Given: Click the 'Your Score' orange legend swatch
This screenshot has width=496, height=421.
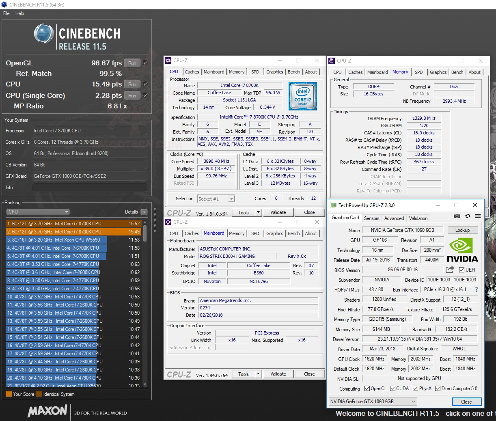Looking at the screenshot, I should pyautogui.click(x=9, y=394).
